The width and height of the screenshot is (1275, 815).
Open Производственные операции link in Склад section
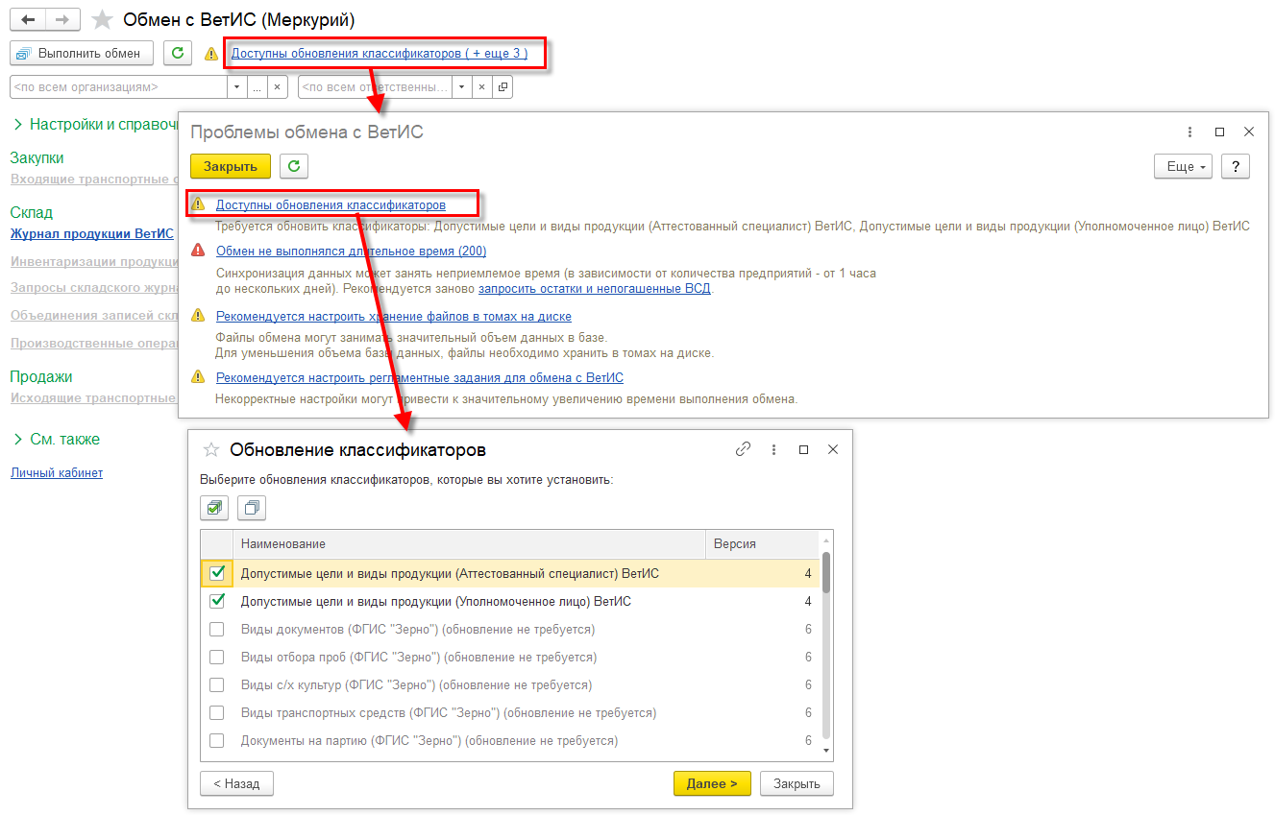click(93, 343)
